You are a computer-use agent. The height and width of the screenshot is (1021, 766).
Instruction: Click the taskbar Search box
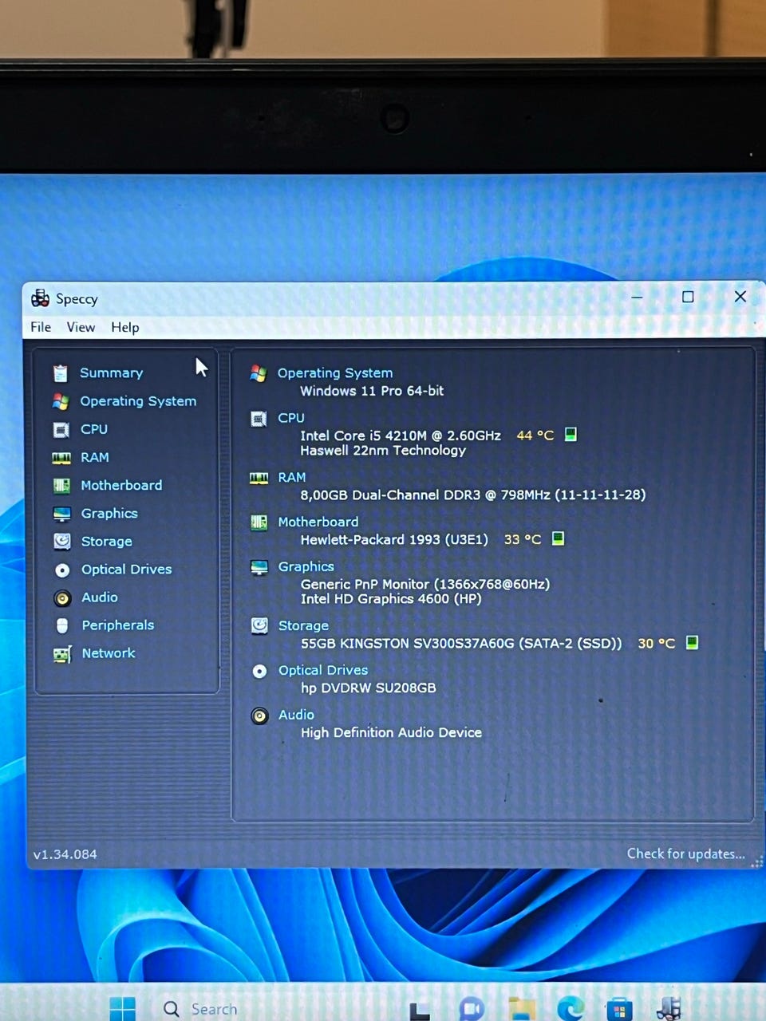[x=201, y=1009]
